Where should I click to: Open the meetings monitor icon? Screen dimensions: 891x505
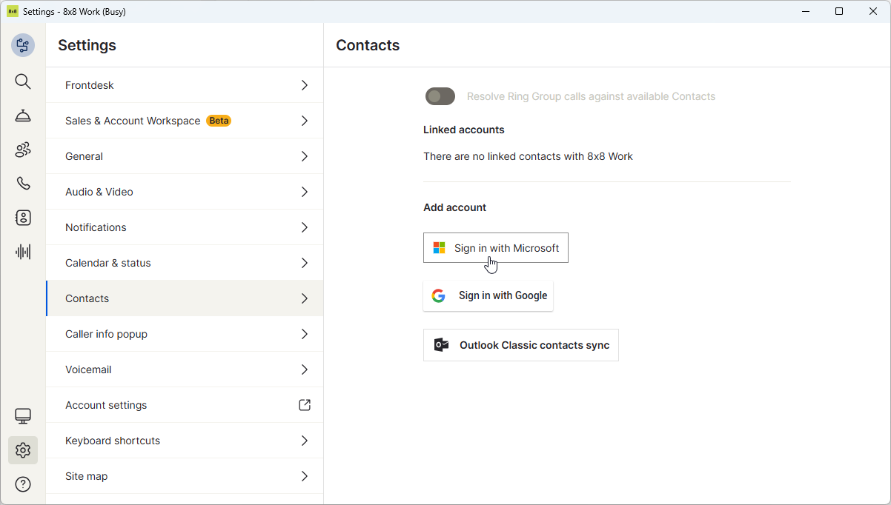[23, 416]
